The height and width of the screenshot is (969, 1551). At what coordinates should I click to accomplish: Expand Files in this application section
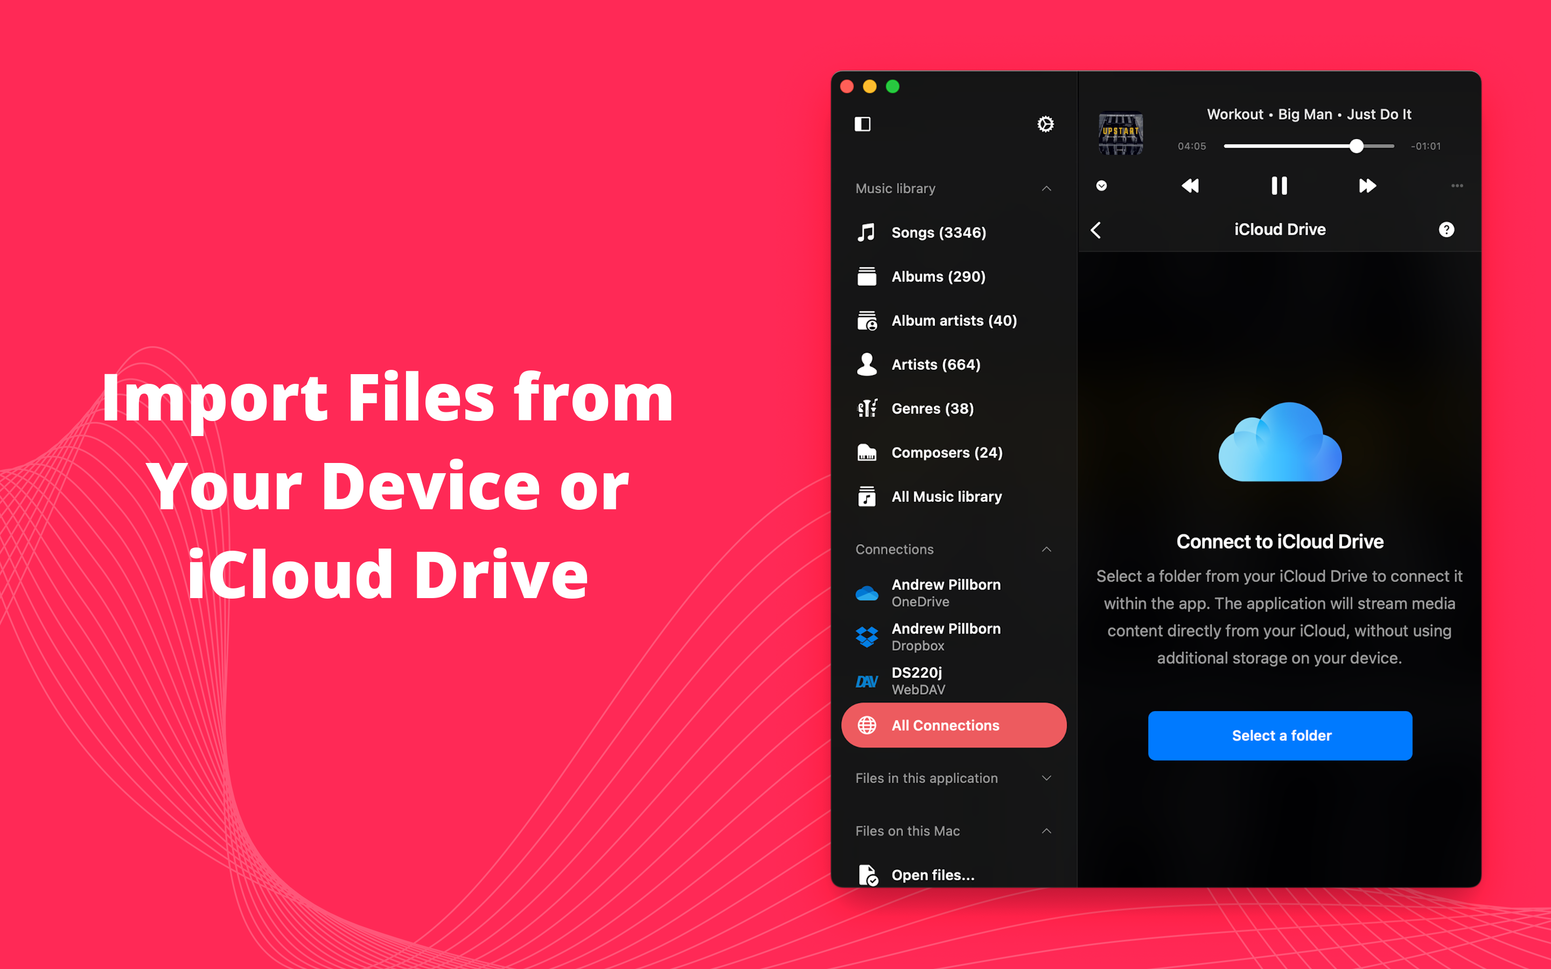click(x=1046, y=778)
